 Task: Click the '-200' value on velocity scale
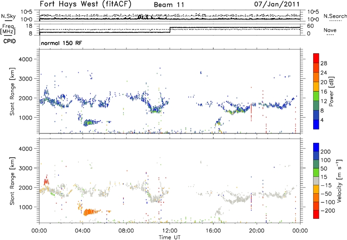click(x=328, y=211)
